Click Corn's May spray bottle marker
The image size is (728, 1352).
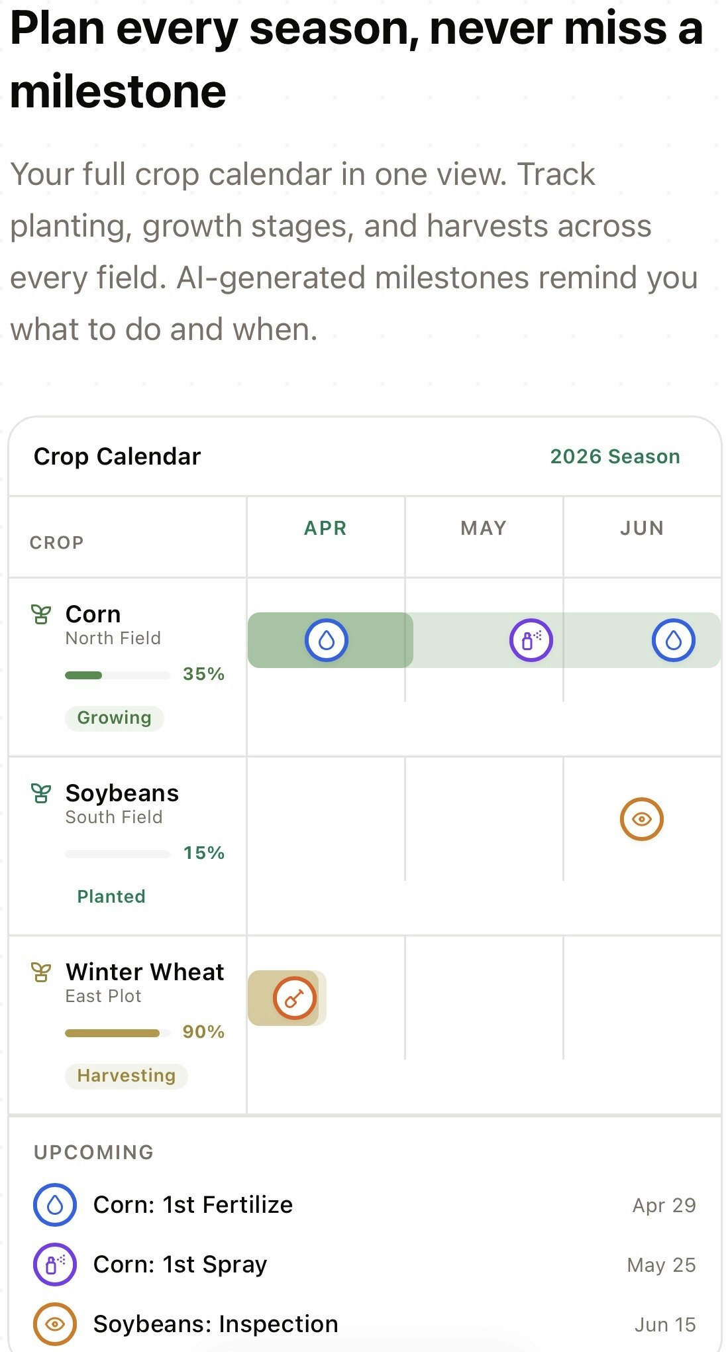(531, 640)
